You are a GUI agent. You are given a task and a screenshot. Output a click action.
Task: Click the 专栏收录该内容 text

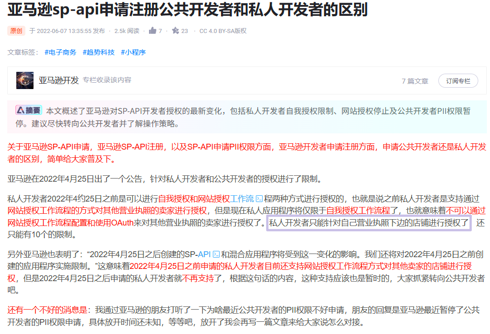107,80
